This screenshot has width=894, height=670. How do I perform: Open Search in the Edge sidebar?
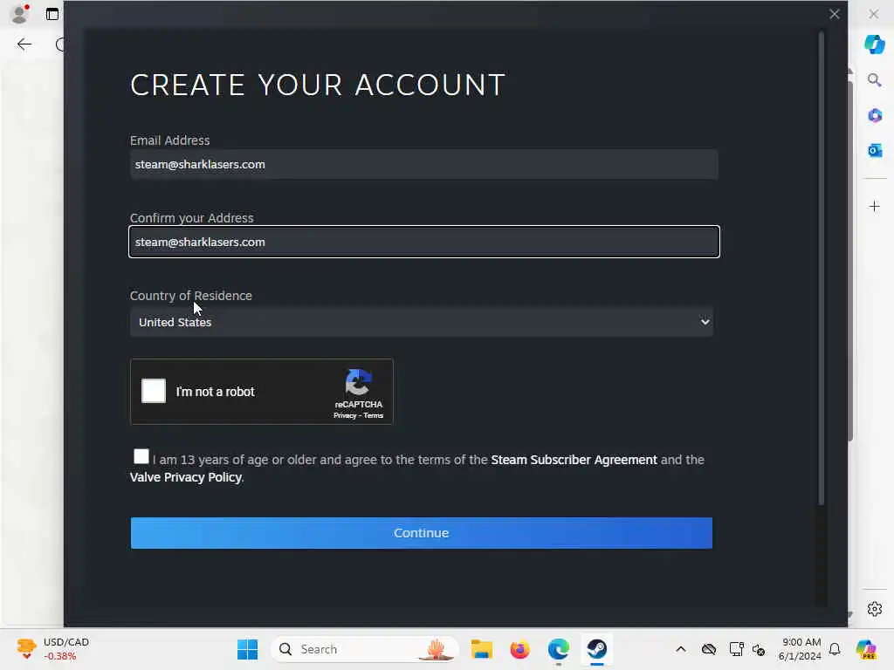click(874, 80)
